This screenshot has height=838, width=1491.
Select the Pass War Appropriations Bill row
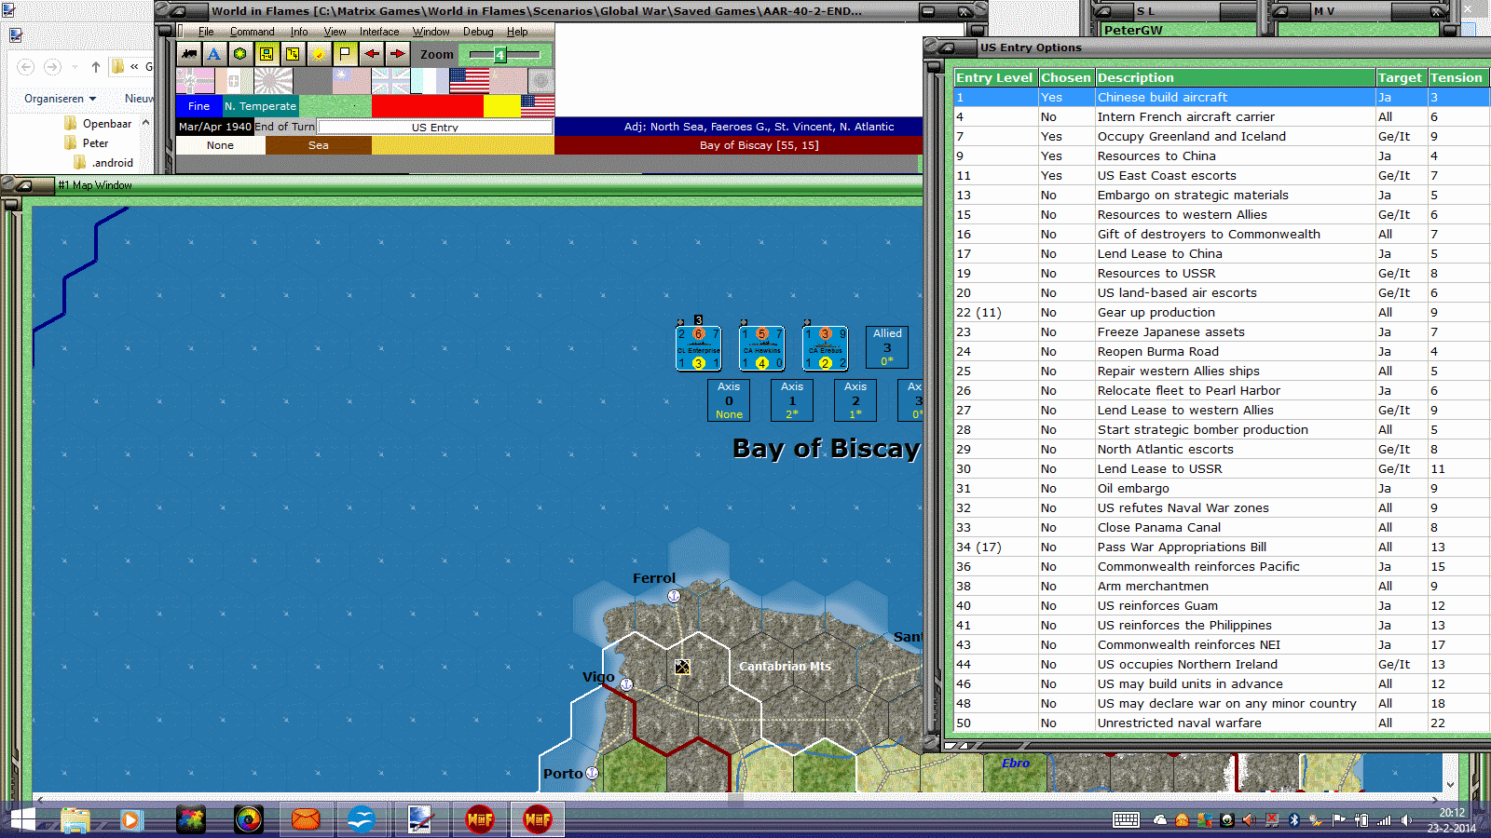pyautogui.click(x=1222, y=547)
